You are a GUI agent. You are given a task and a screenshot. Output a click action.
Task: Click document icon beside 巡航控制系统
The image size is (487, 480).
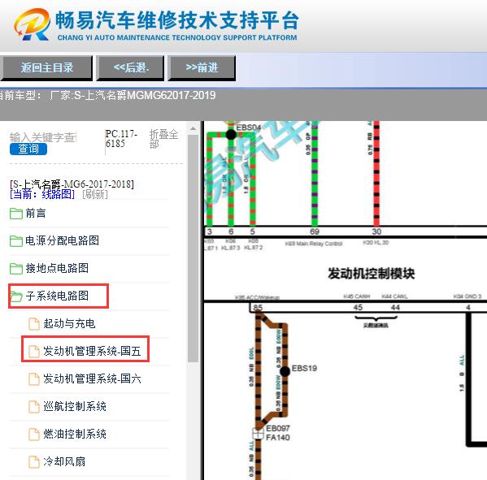[34, 407]
